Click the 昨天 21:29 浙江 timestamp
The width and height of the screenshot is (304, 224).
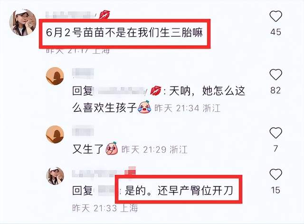[x=154, y=150]
